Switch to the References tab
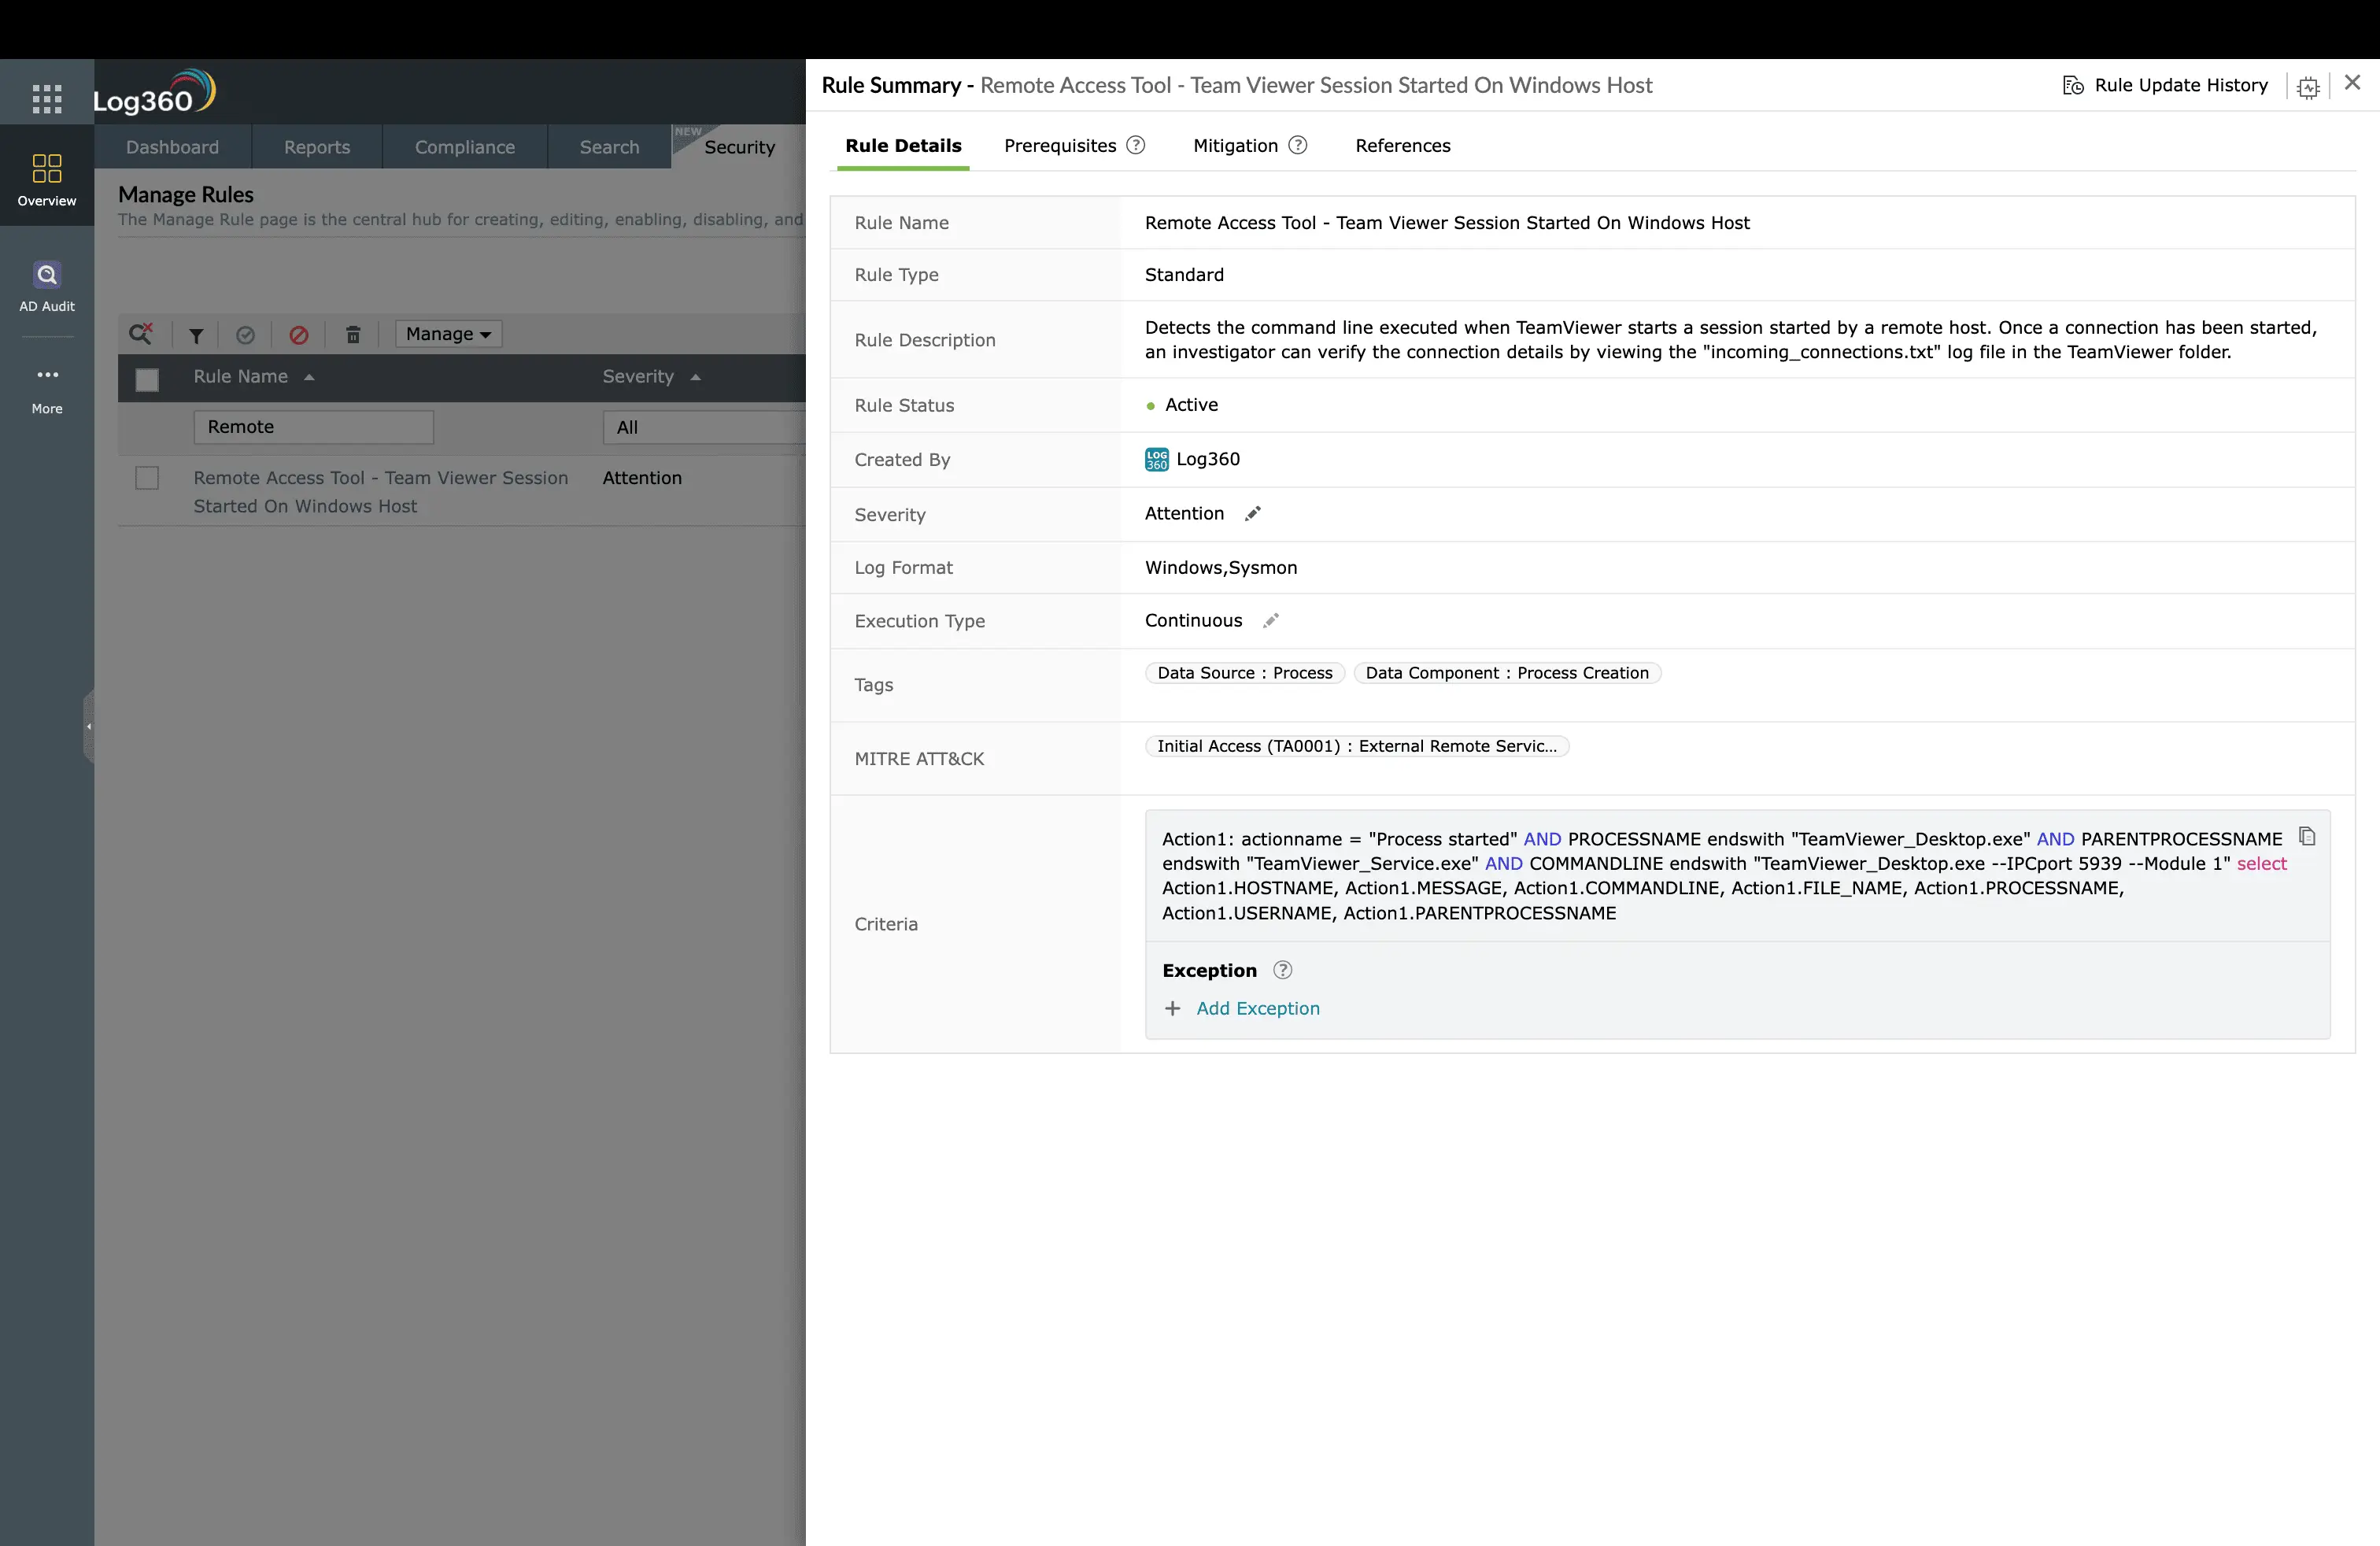2380x1546 pixels. coord(1403,146)
